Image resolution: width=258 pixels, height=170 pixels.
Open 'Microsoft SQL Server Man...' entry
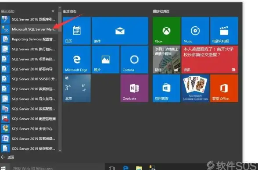coord(29,29)
